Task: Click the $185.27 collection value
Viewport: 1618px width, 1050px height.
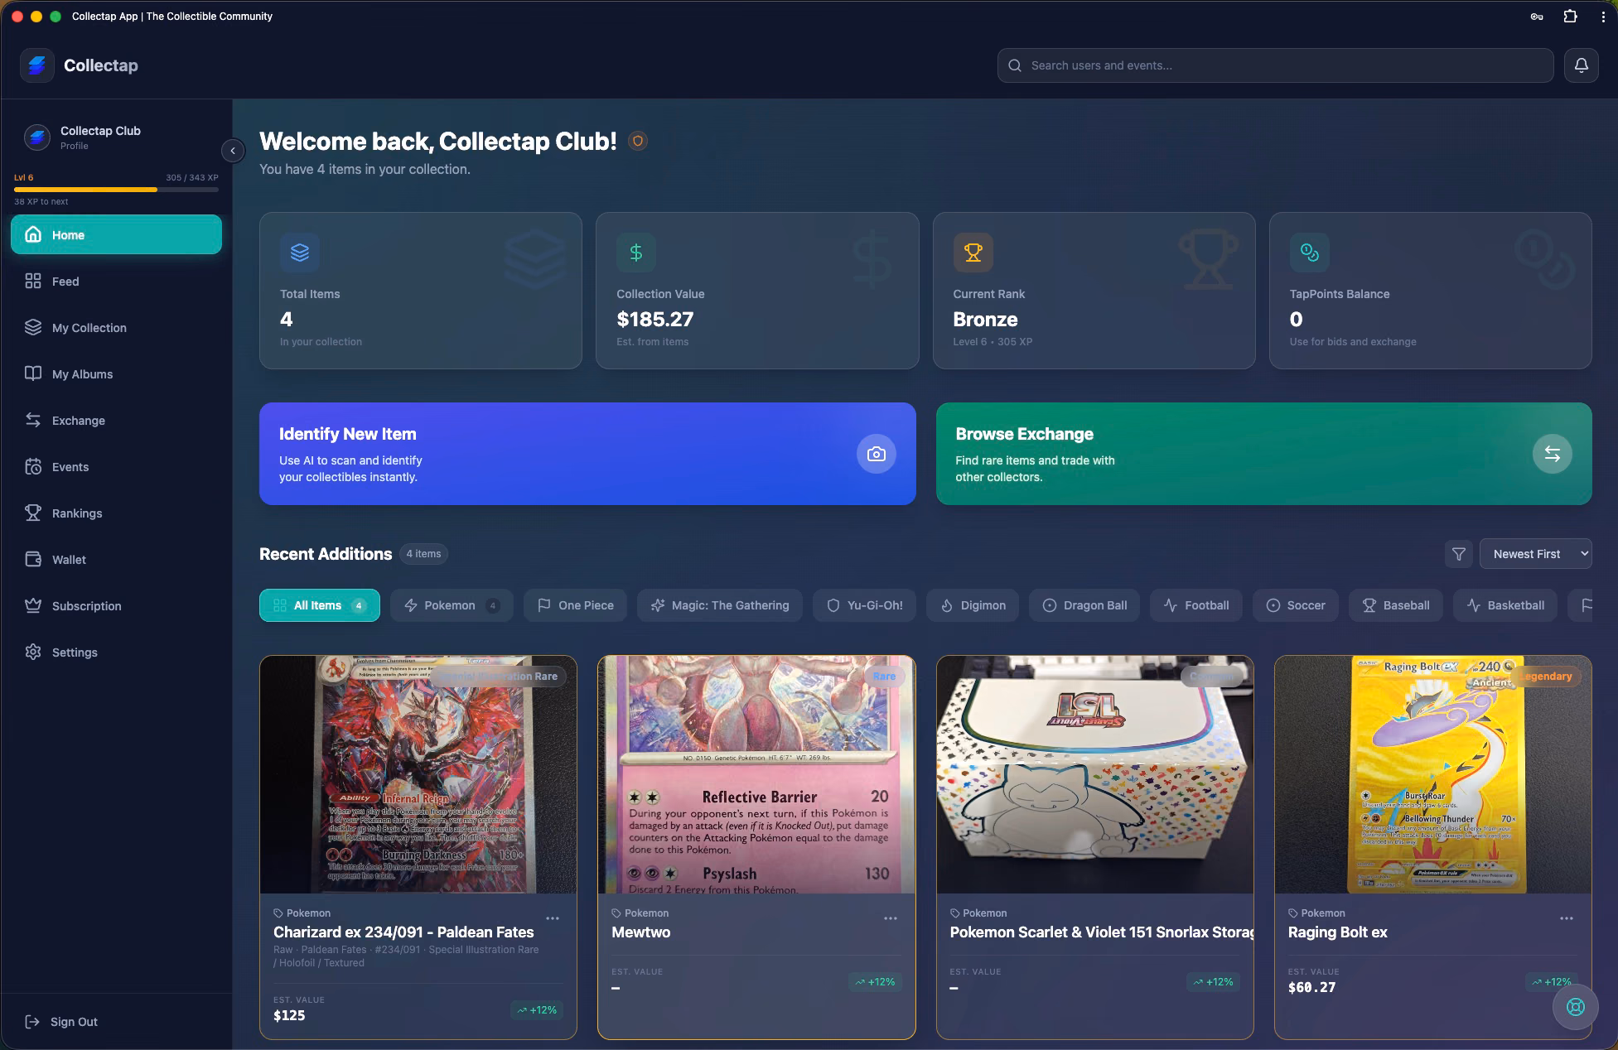Action: click(655, 320)
